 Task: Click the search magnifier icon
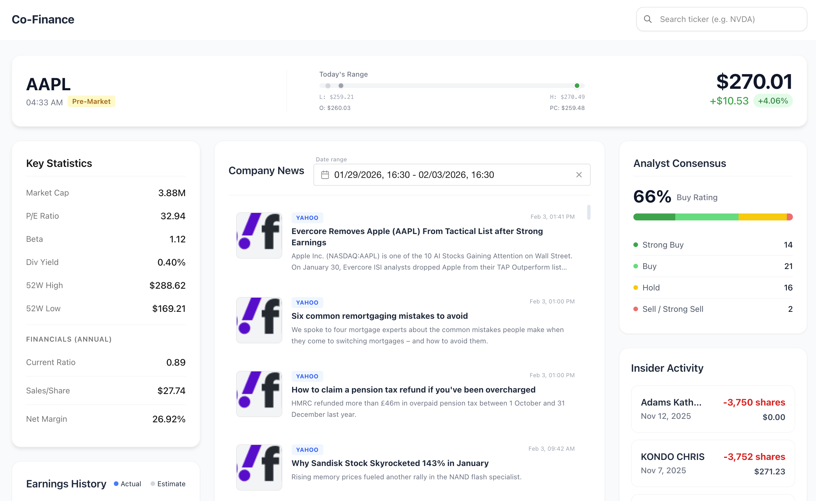pyautogui.click(x=648, y=19)
